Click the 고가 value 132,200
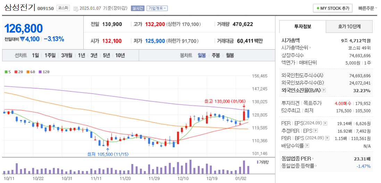This screenshot has width=381, height=183. [155, 24]
